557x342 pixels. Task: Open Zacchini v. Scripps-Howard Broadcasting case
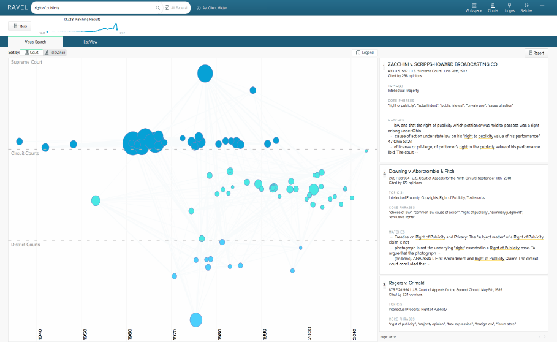pos(443,64)
